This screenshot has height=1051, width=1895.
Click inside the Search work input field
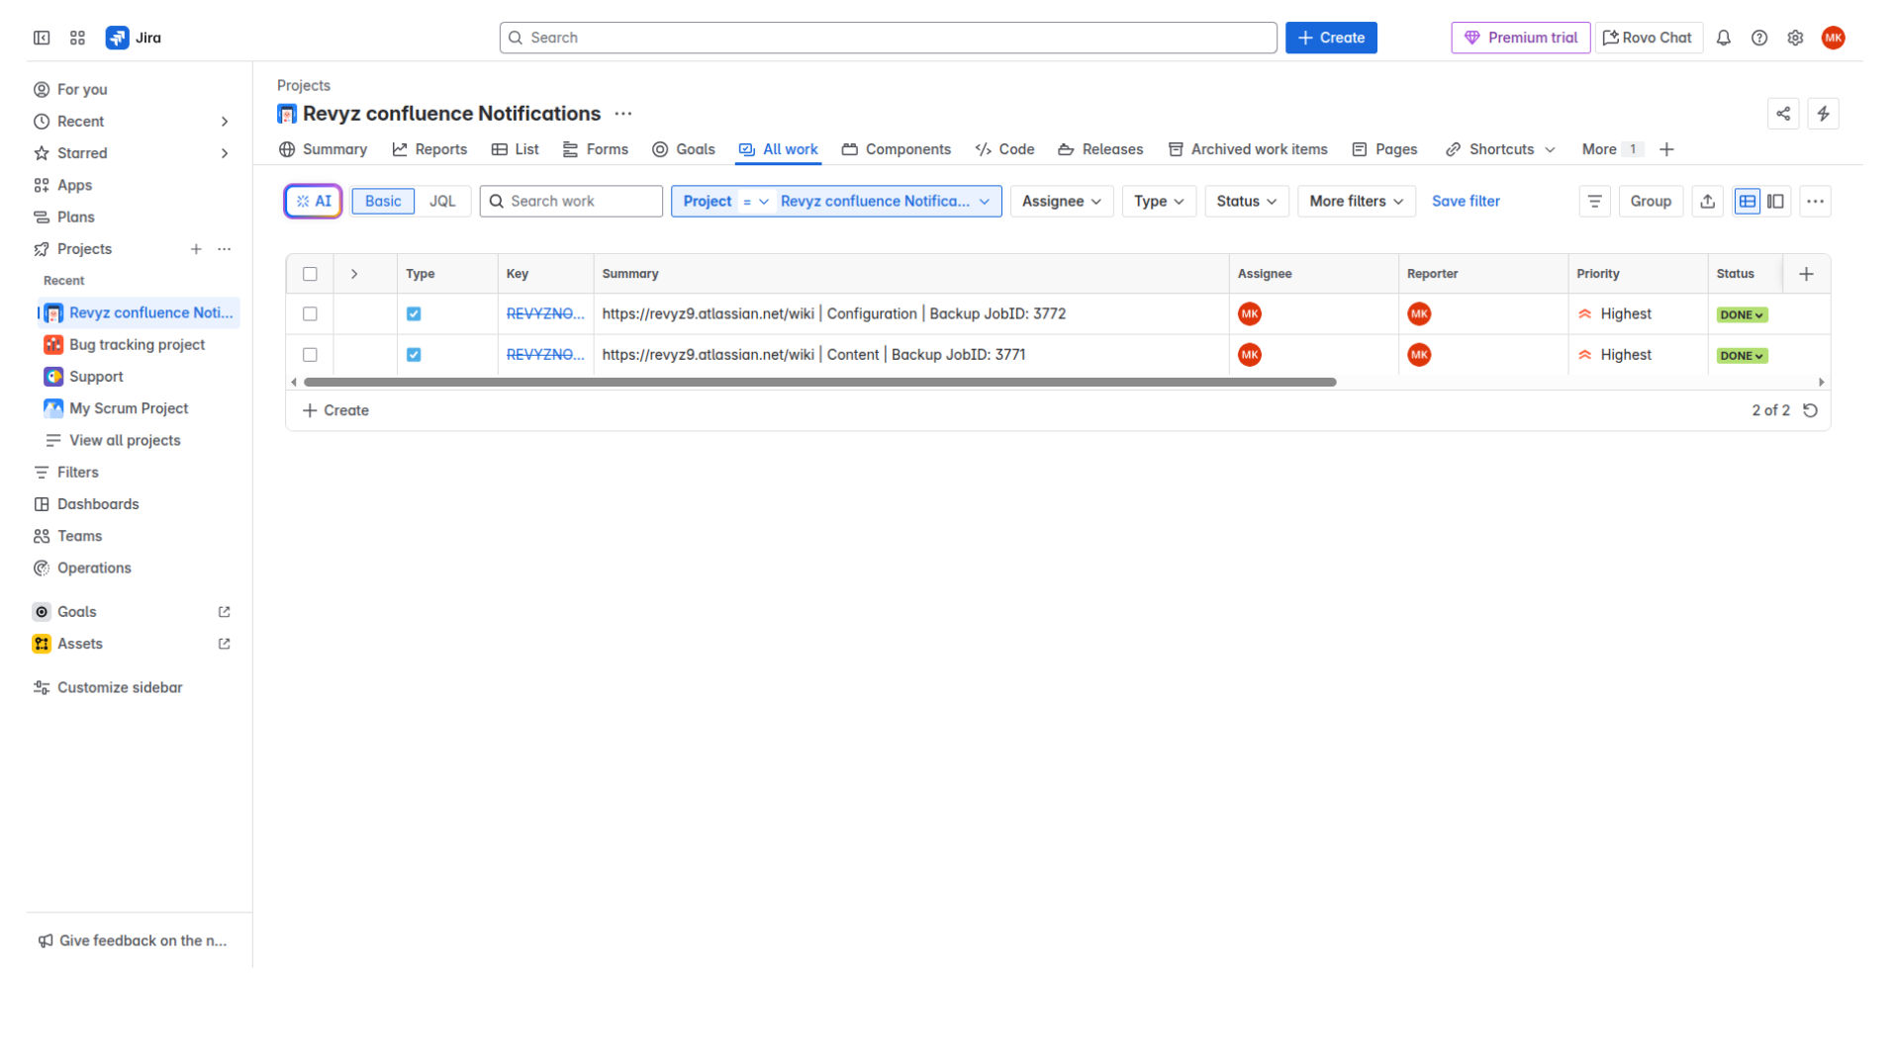(x=571, y=201)
